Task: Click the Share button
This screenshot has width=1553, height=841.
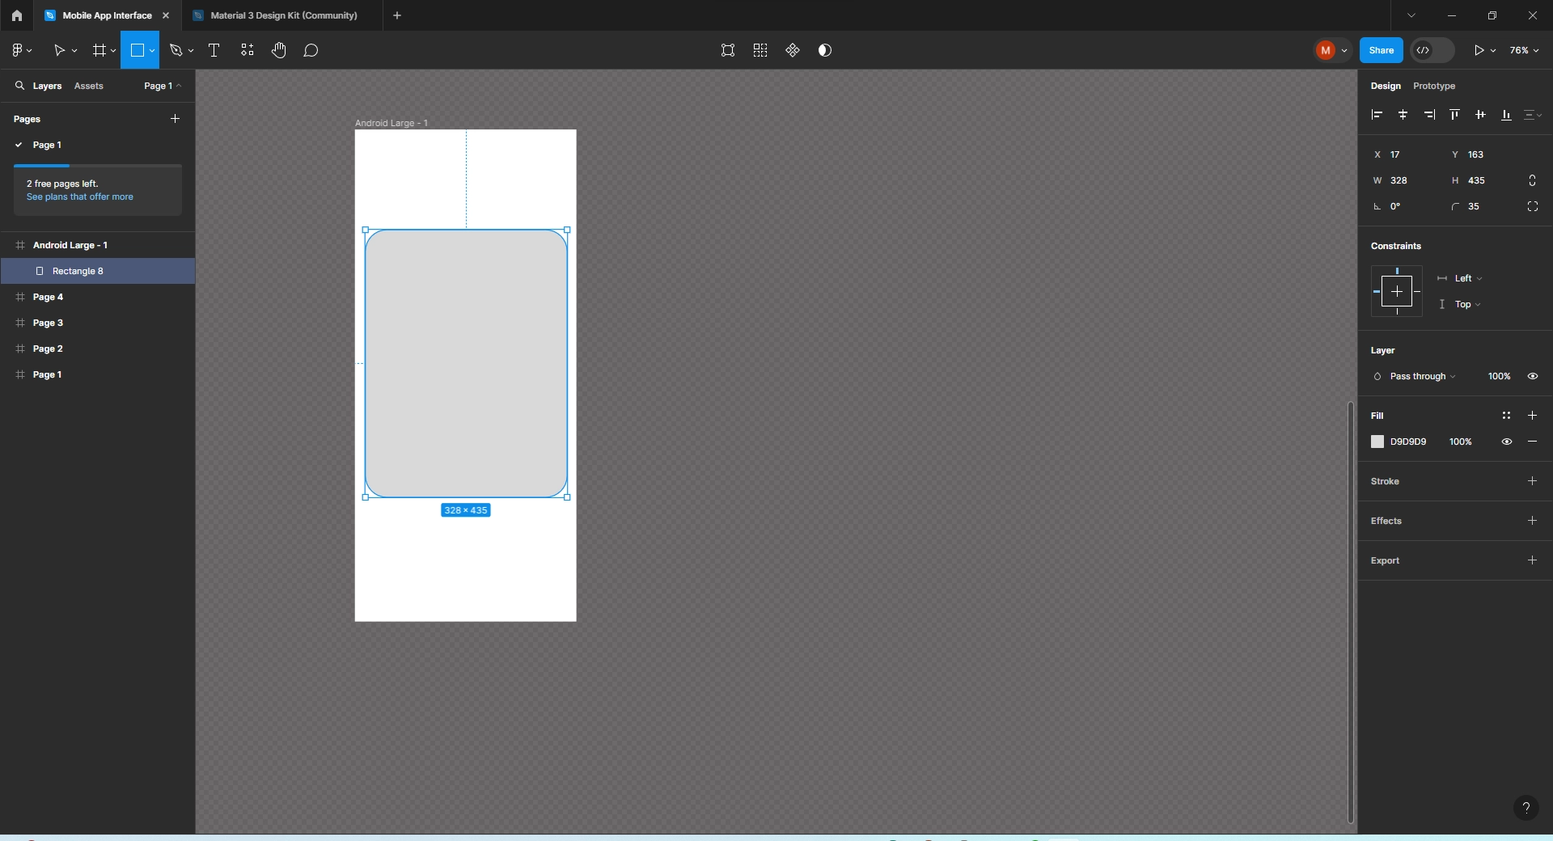Action: pyautogui.click(x=1382, y=50)
